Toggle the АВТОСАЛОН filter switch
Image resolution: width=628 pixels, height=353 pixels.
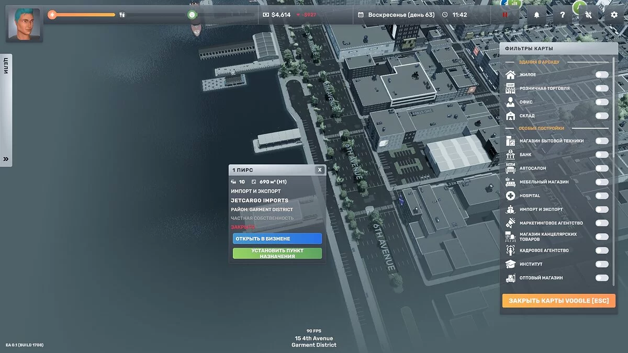602,168
